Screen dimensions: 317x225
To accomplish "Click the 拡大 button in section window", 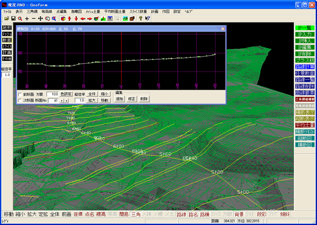I will (x=92, y=100).
